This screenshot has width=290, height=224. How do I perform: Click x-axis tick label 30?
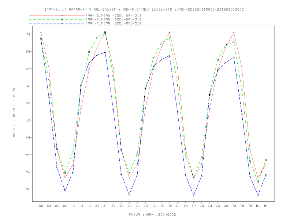[121, 206]
